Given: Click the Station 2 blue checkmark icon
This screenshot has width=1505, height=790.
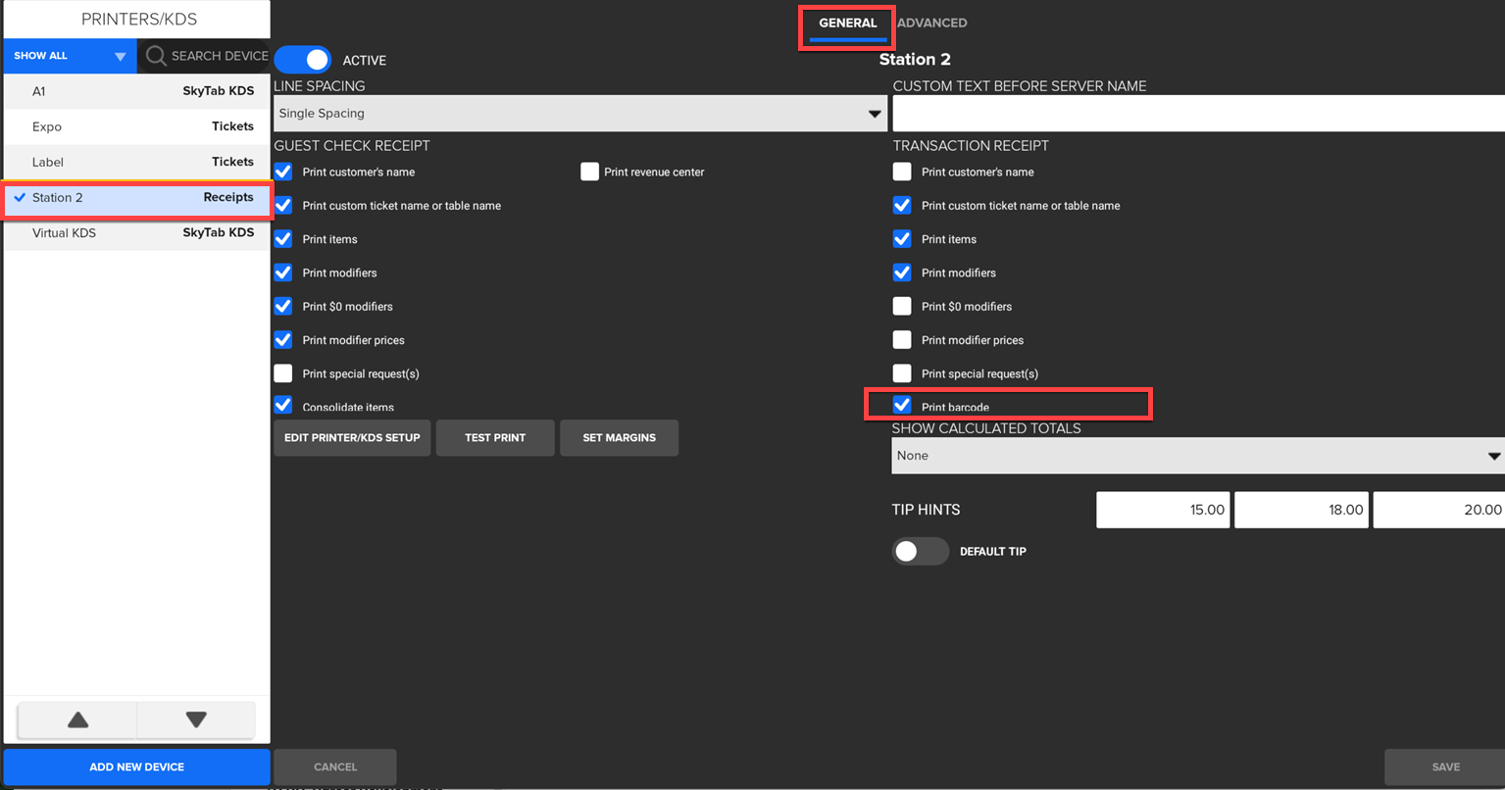Looking at the screenshot, I should point(20,197).
